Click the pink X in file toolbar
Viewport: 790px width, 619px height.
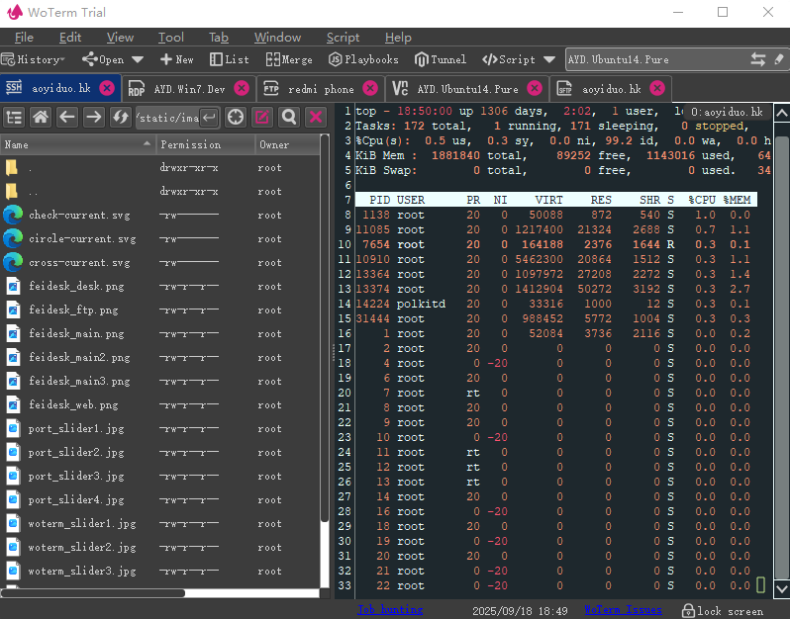pos(316,118)
